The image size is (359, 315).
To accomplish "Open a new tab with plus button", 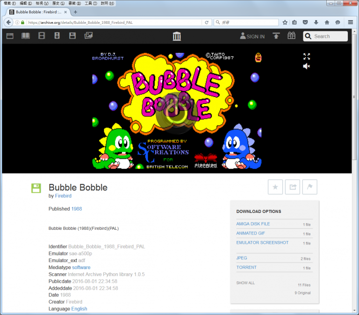I will click(x=76, y=12).
